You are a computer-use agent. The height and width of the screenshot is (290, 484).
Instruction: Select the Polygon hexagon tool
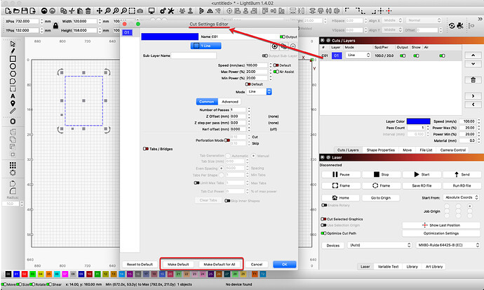pyautogui.click(x=13, y=74)
